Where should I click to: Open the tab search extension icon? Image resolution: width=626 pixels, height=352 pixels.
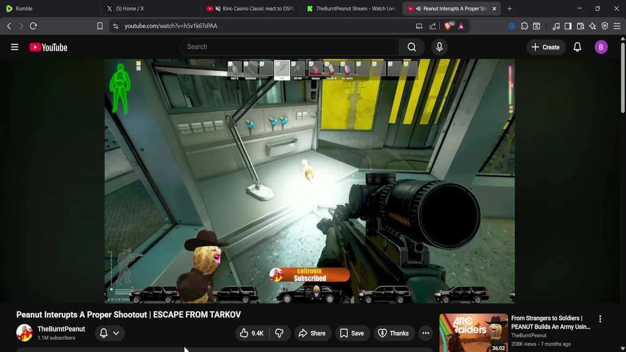[537, 26]
